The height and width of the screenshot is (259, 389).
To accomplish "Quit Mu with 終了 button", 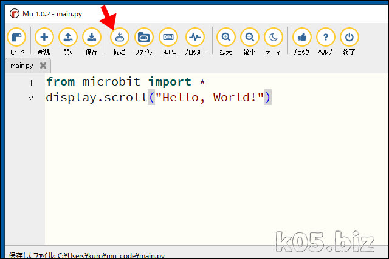I will coord(349,41).
